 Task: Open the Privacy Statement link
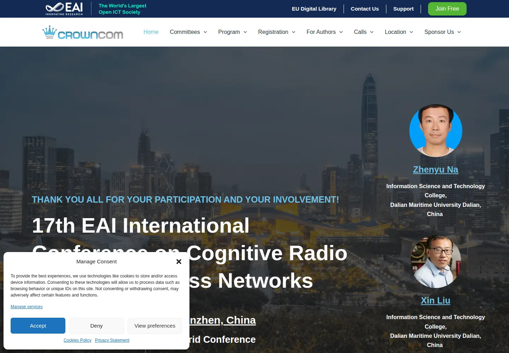[x=112, y=340]
